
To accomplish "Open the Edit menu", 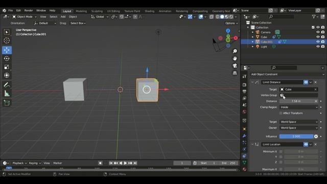I will pyautogui.click(x=18, y=10).
